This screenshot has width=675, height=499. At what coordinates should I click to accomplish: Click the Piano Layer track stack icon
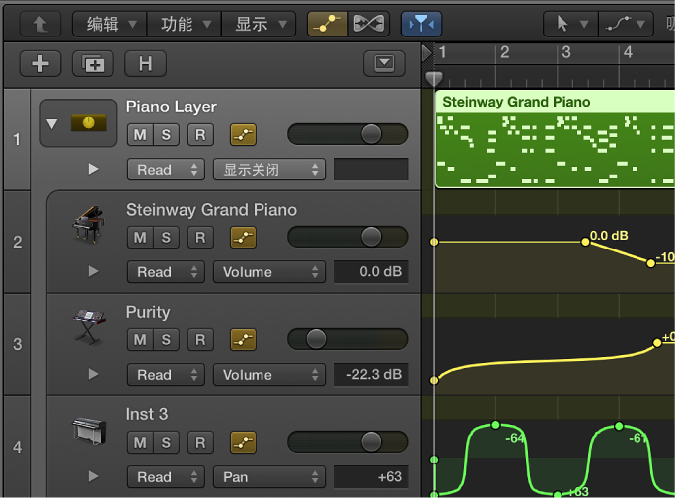88,123
